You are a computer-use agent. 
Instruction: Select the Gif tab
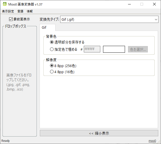click(48, 28)
